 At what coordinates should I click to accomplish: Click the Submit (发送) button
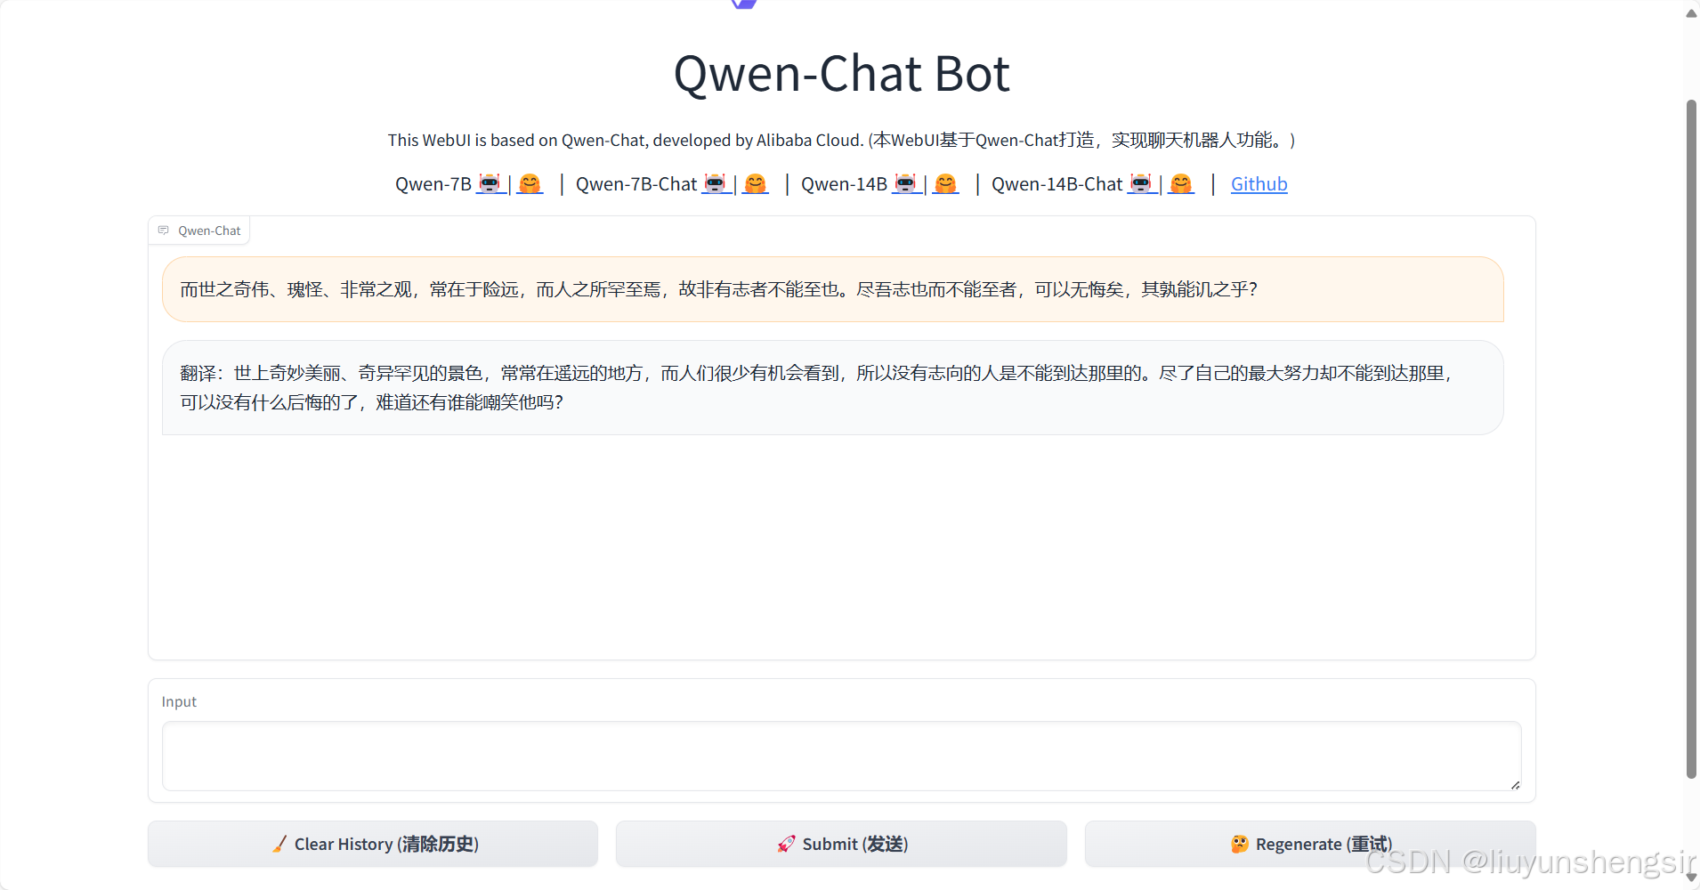tap(841, 844)
